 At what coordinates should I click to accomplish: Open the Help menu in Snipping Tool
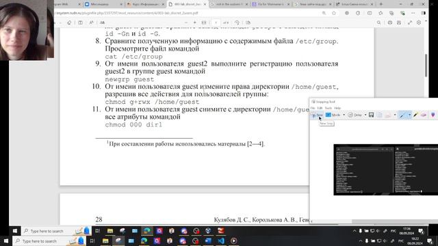point(337,108)
